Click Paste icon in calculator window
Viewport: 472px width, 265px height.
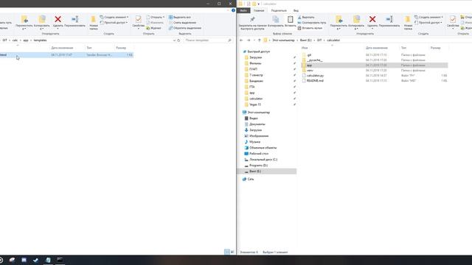pos(290,21)
